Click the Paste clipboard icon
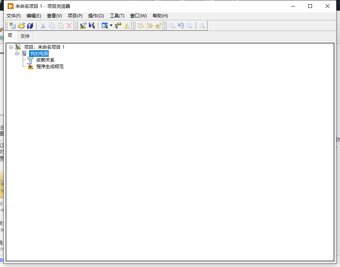This screenshot has width=340, height=267. click(61, 26)
